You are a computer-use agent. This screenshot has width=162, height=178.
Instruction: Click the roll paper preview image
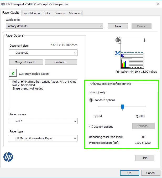click(x=130, y=53)
